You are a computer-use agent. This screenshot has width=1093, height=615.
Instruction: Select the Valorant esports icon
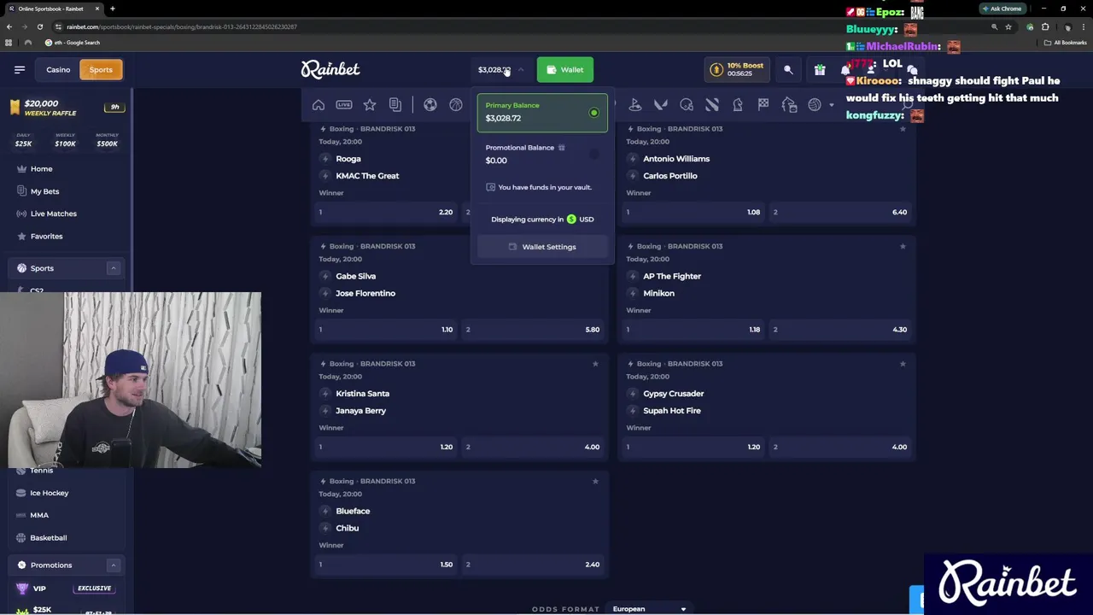click(661, 105)
